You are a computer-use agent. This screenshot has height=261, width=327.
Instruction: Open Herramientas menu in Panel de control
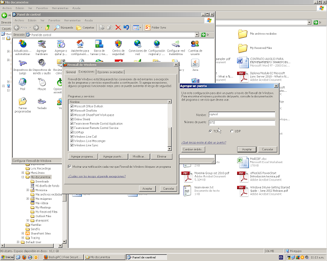(x=72, y=20)
